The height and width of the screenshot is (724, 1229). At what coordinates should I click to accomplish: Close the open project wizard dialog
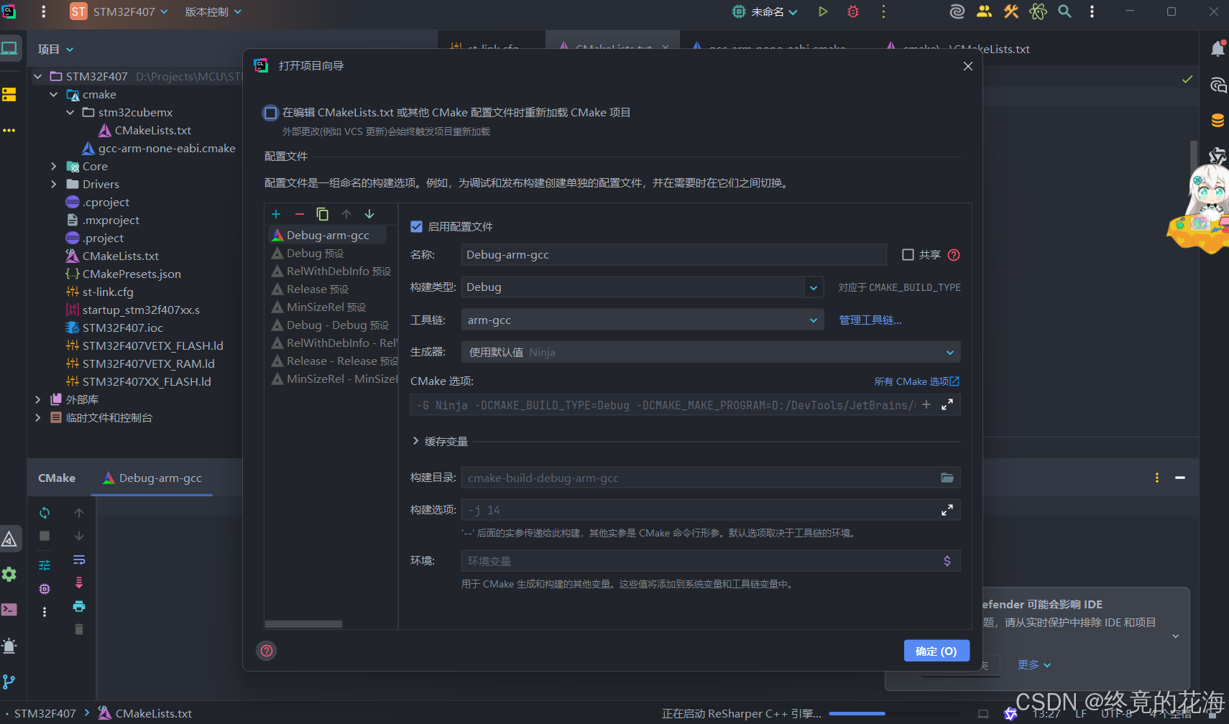968,66
